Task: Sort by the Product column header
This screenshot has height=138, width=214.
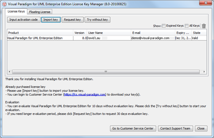Action: pos(40,33)
